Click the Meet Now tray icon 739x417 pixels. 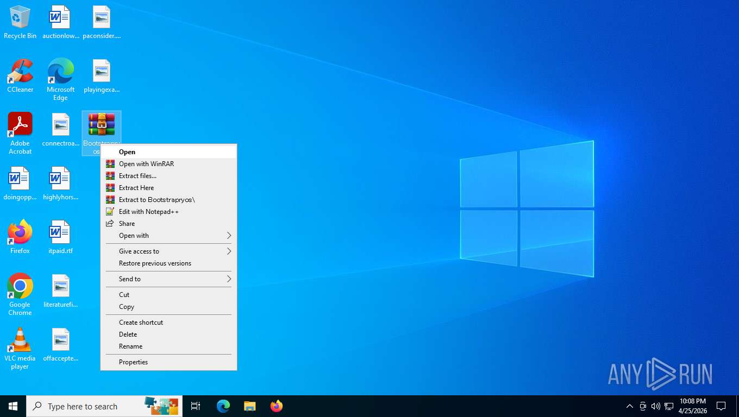click(x=643, y=406)
